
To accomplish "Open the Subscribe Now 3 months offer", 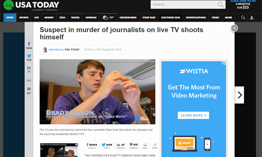I will (x=243, y=5).
